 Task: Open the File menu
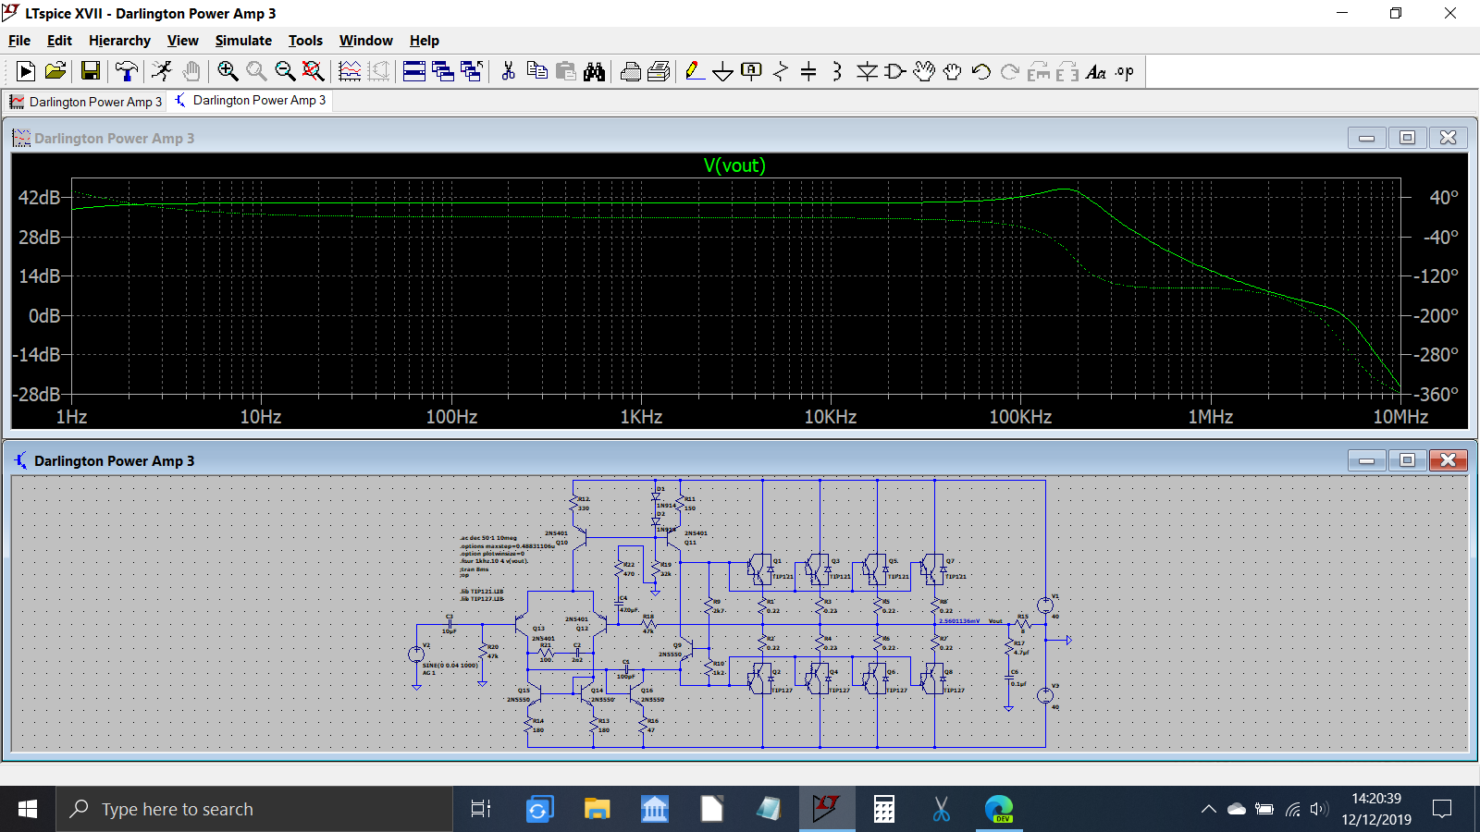pos(19,41)
